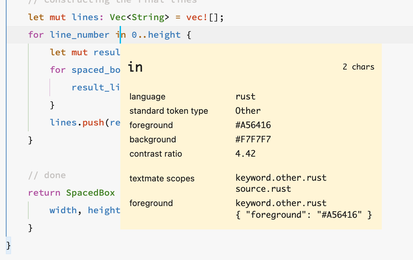Select the height identifier in the range expression
Viewport: 413px width, 260px height.
tap(164, 34)
